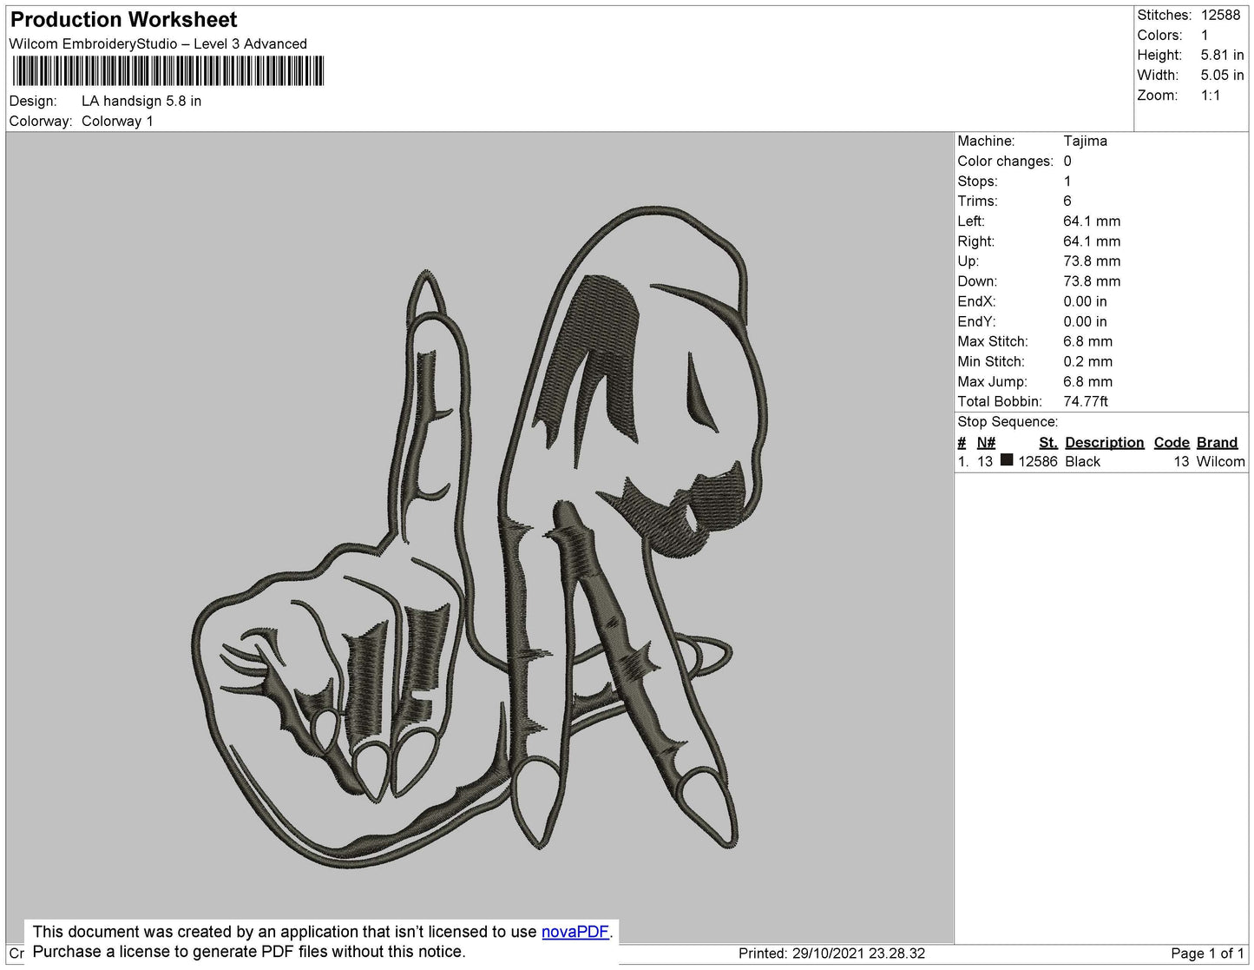Click the 'Description' column header
This screenshot has height=970, width=1254.
1104,442
